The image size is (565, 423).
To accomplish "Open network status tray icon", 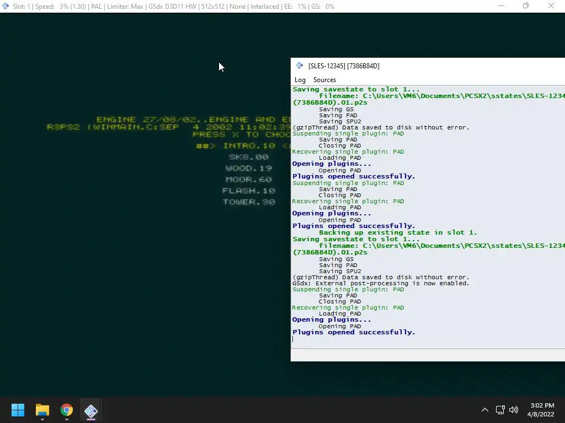I will (x=500, y=410).
